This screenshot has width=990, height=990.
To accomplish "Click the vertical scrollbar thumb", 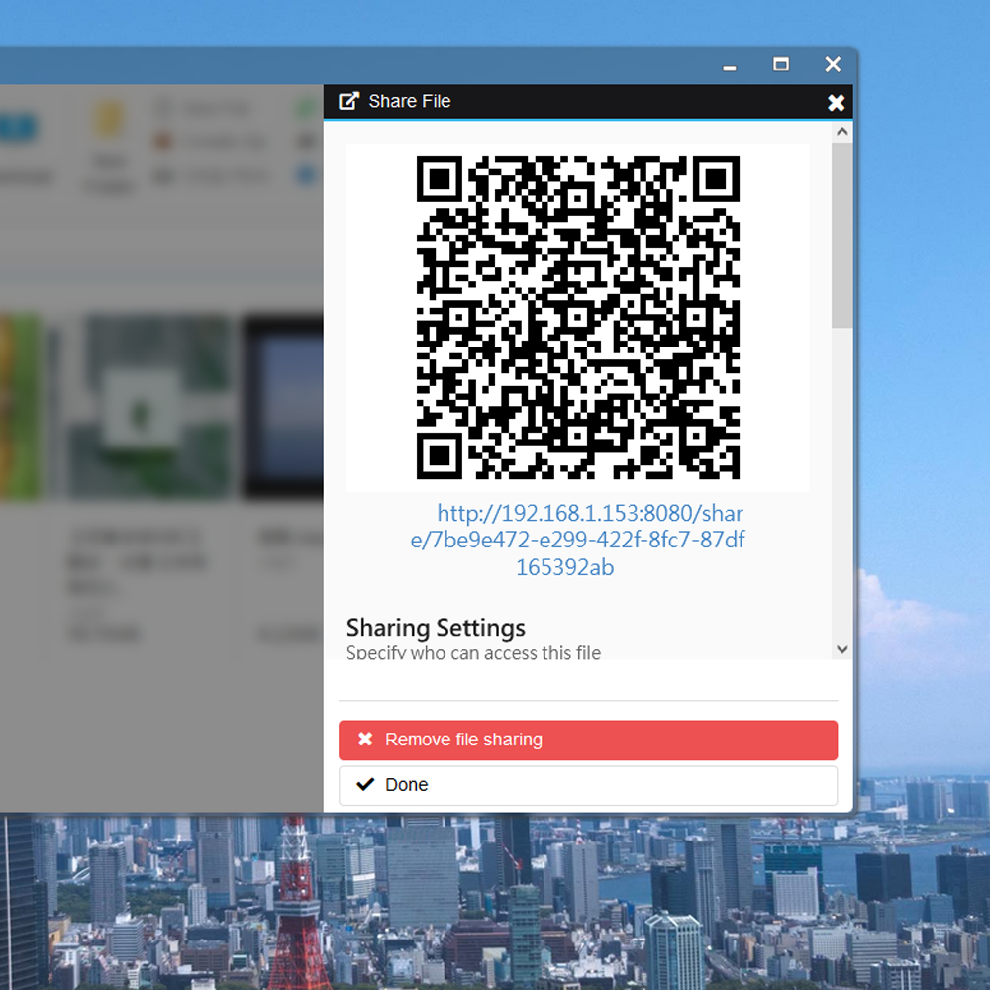I will [841, 233].
